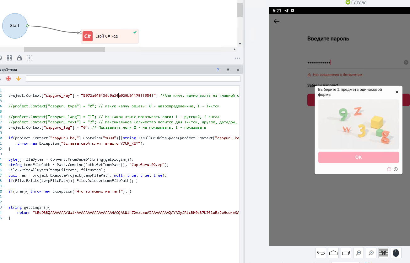Click the capguru_key string value in code

(119, 95)
